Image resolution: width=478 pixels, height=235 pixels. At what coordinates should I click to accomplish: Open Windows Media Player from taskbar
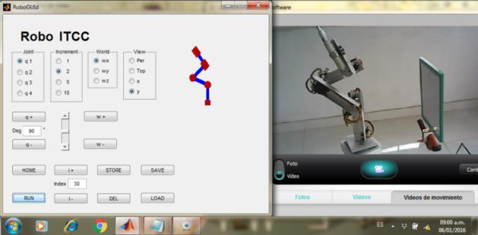click(41, 226)
